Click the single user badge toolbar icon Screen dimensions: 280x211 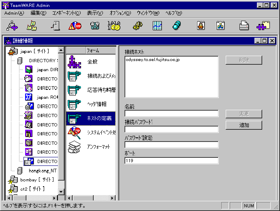(x=201, y=26)
